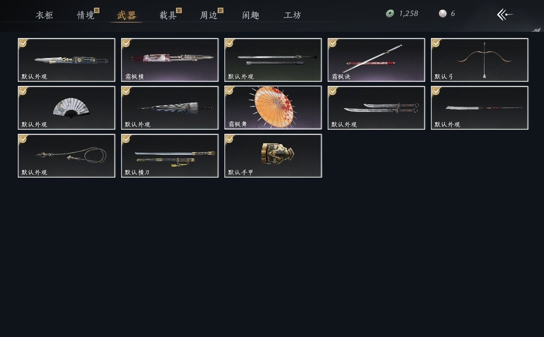Click the back arrow icon
Viewport: 544px width, 337px height.
tap(505, 14)
